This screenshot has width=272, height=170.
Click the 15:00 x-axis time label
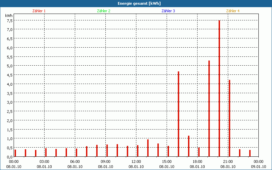[x=167, y=162]
